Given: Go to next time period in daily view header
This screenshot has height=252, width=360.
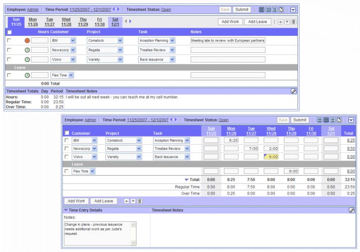Looking at the screenshot, I should [x=118, y=10].
